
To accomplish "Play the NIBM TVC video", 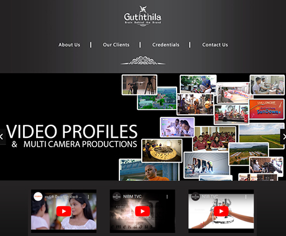I will click(142, 211).
